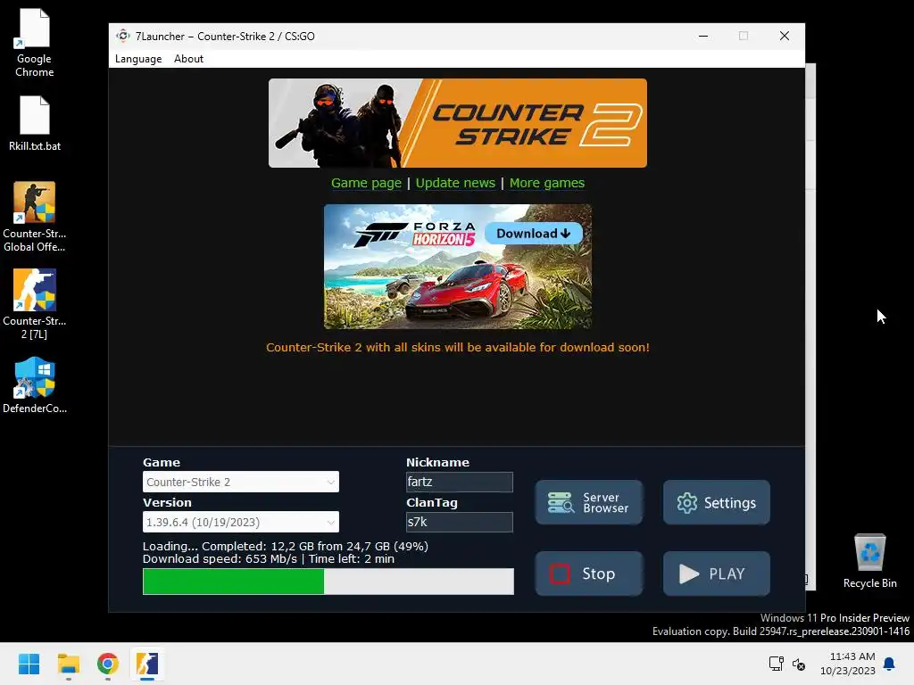Image resolution: width=914 pixels, height=685 pixels.
Task: Click the Forza Horizon 5 Download button
Action: 534,234
